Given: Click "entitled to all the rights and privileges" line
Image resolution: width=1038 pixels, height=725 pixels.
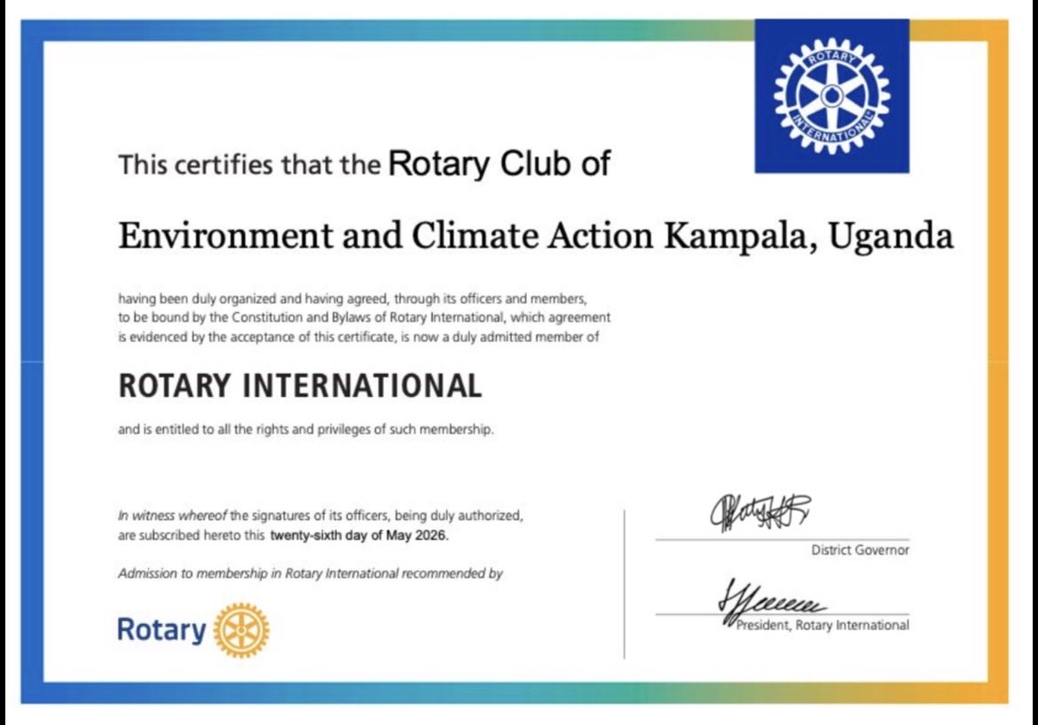Looking at the screenshot, I should (306, 429).
